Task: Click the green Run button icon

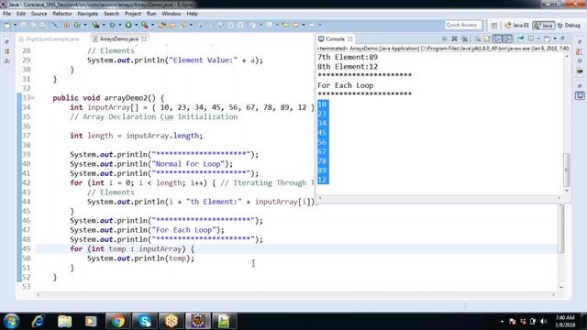Action: point(128,25)
